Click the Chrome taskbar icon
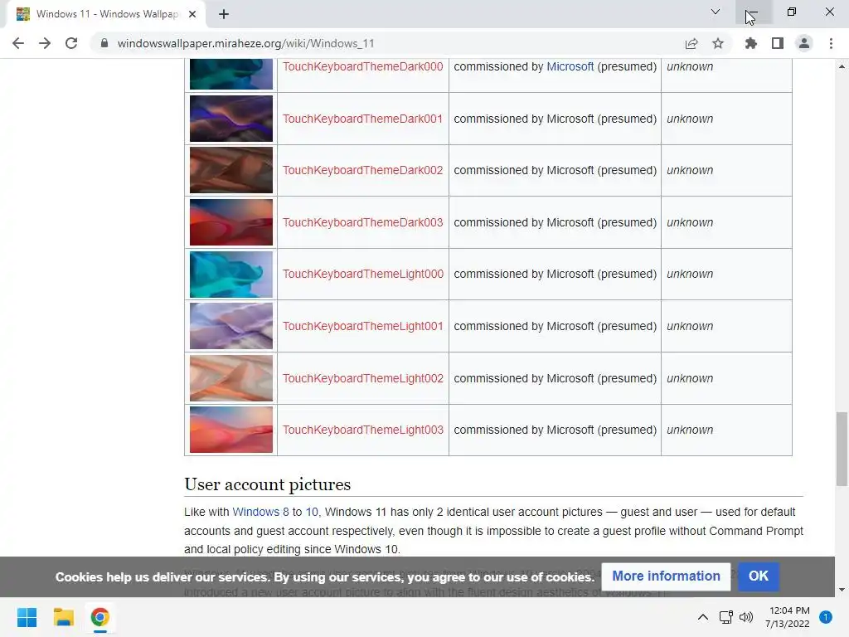The height and width of the screenshot is (637, 849). point(99,617)
